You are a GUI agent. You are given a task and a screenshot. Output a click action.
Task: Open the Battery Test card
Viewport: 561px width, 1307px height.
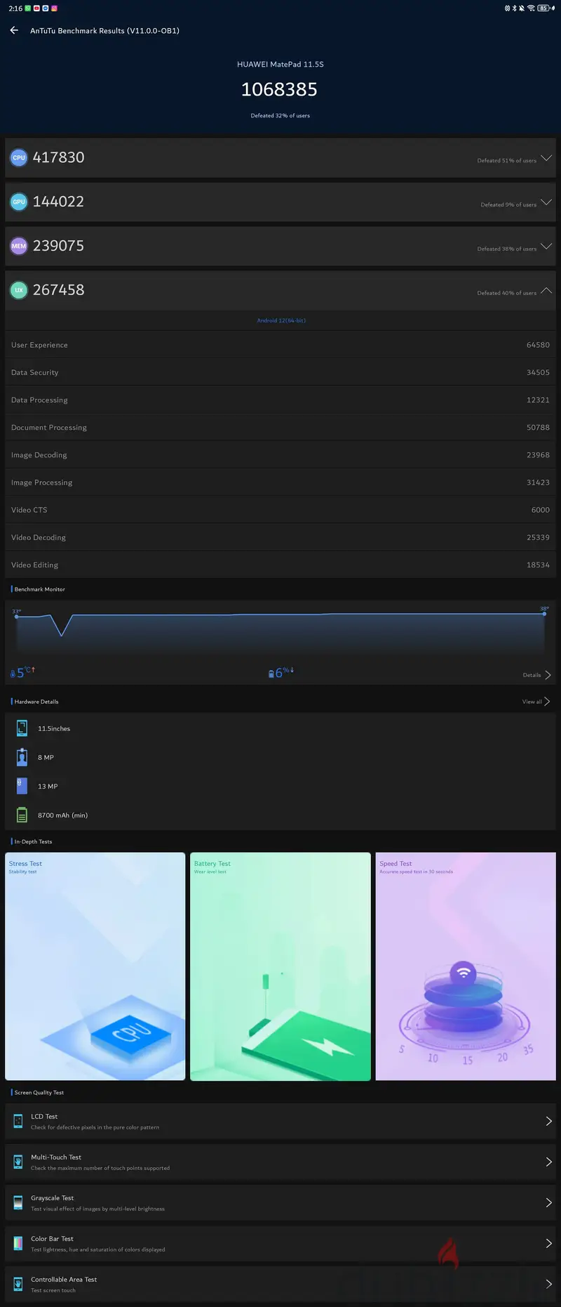pyautogui.click(x=280, y=966)
